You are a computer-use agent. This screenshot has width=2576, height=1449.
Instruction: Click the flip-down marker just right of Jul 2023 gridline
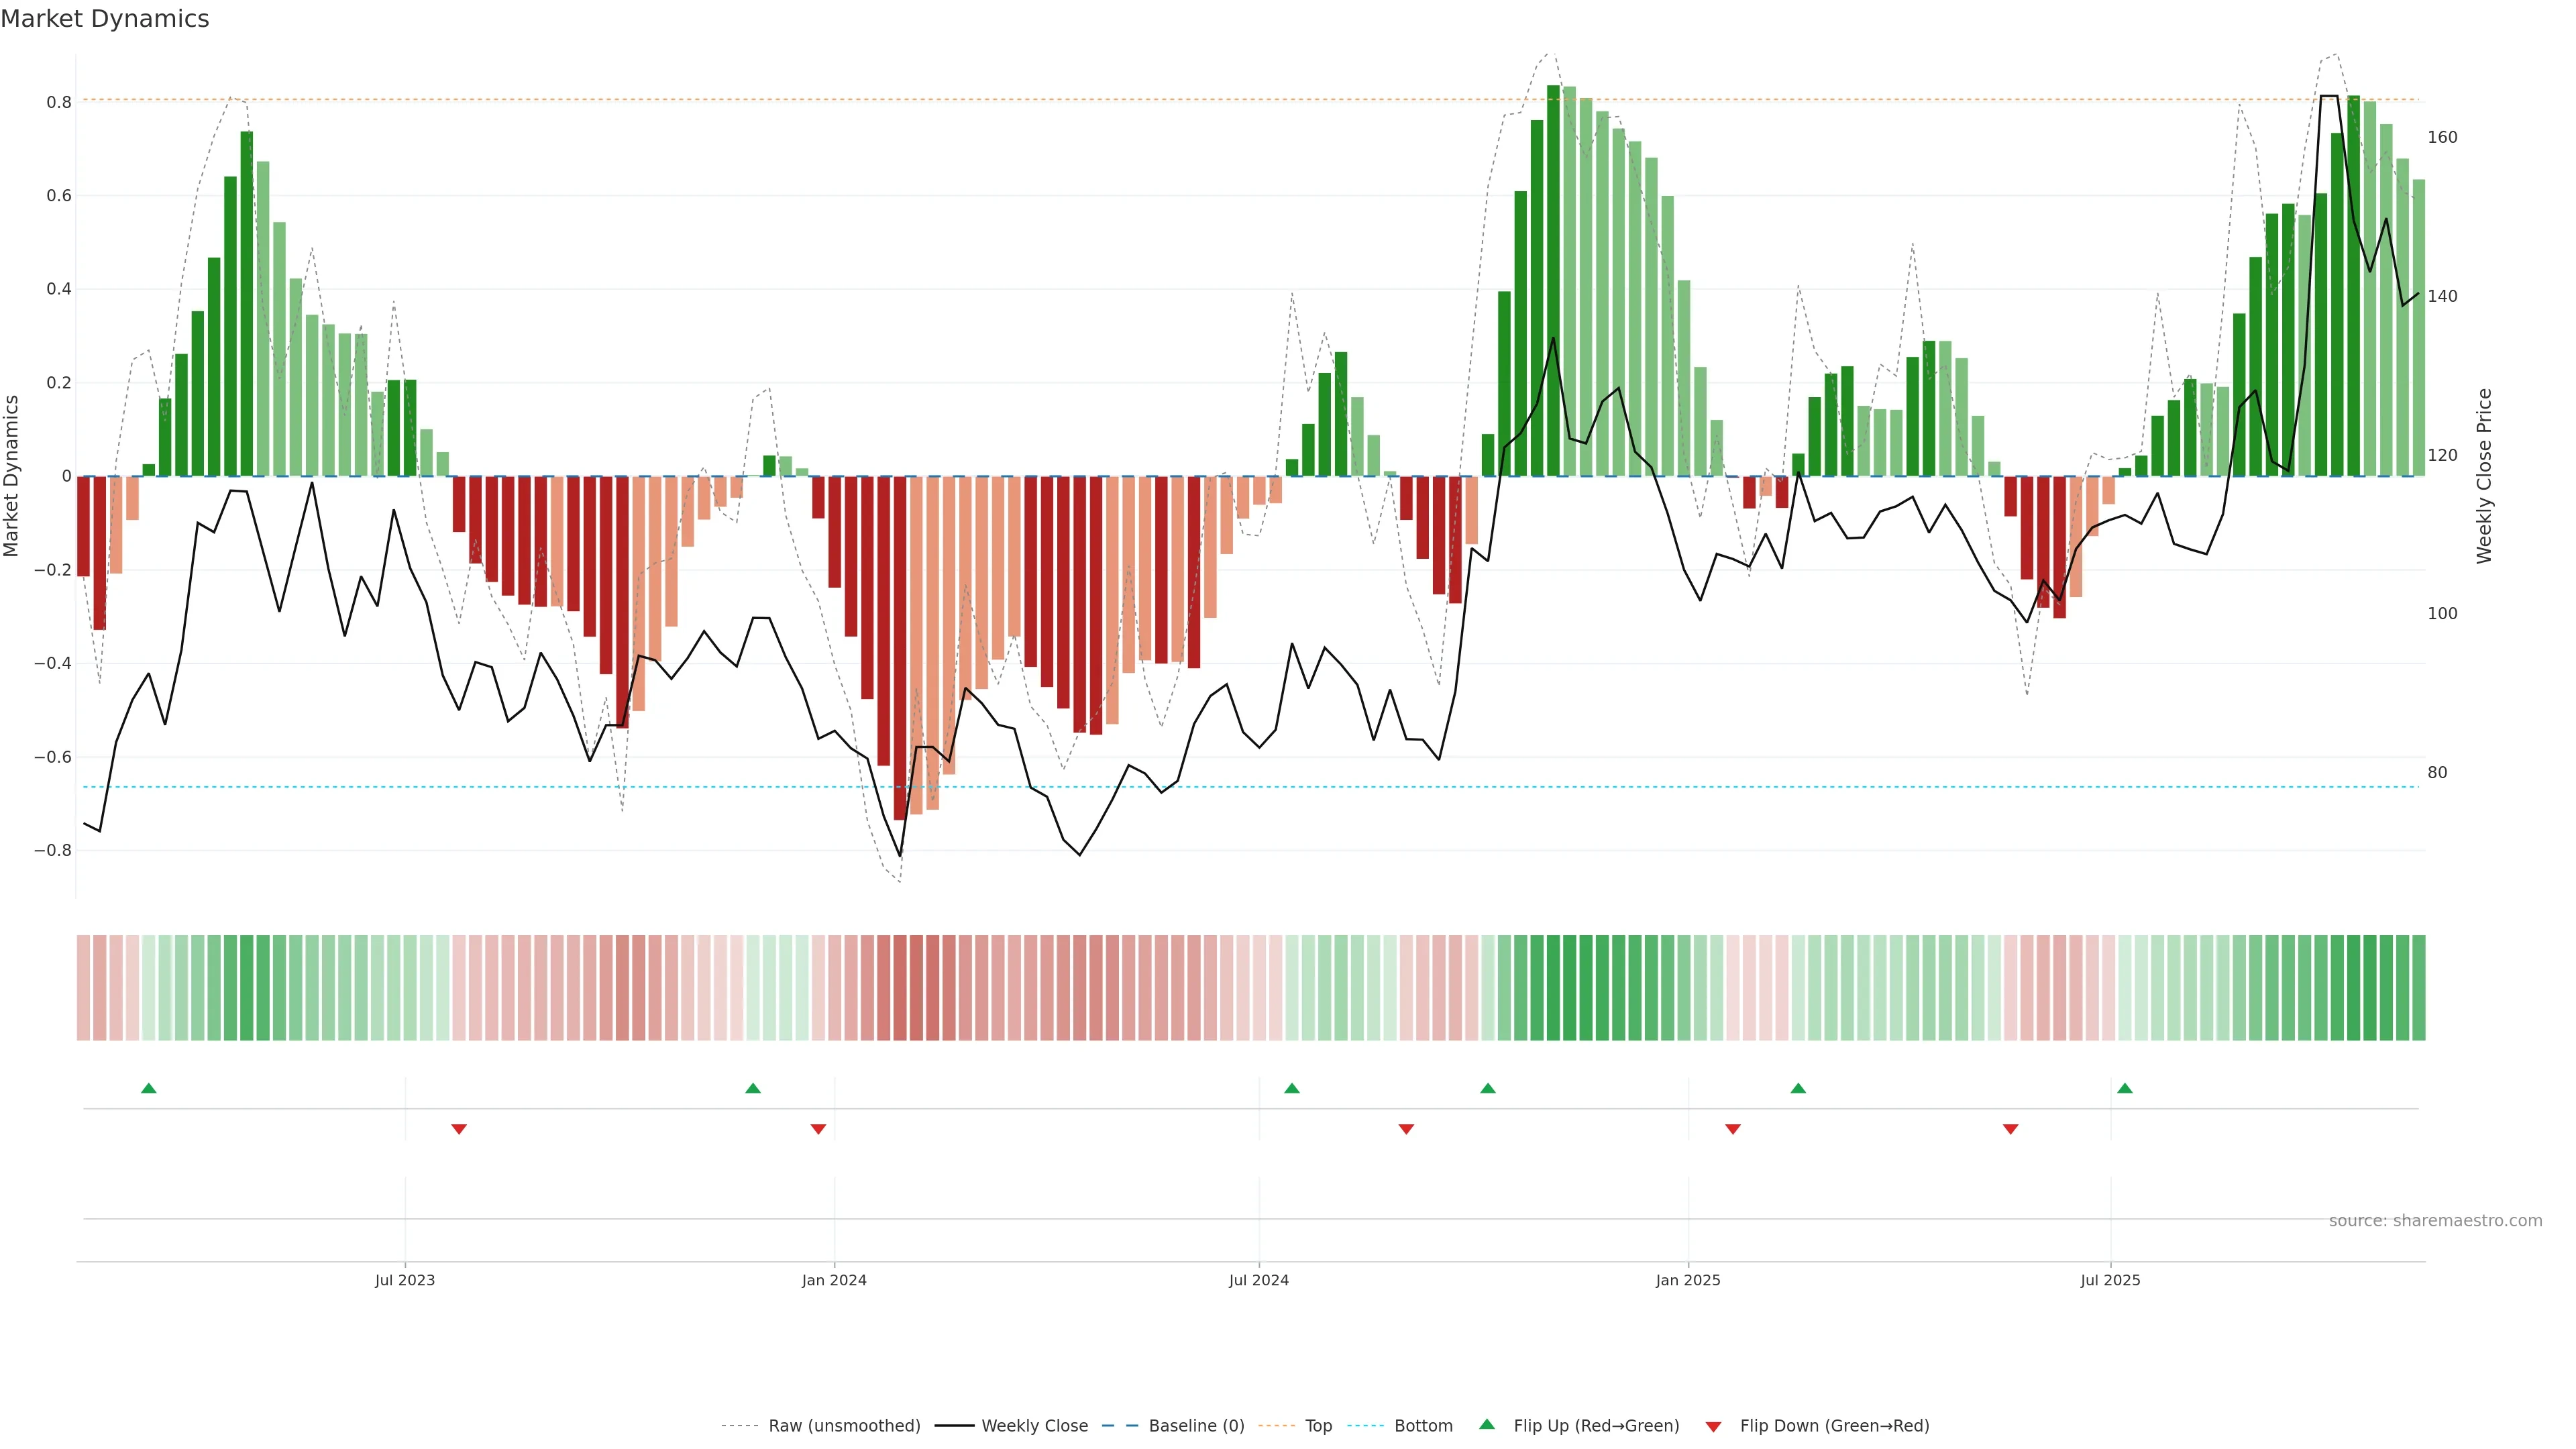tap(459, 1129)
